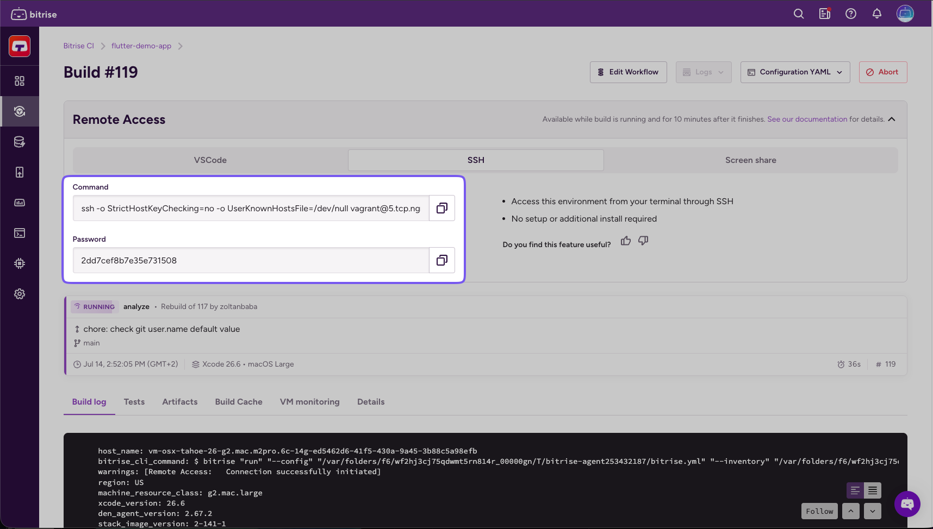This screenshot has height=529, width=933.
Task: Switch the log view to the left-aligned lines icon
Action: 855,490
